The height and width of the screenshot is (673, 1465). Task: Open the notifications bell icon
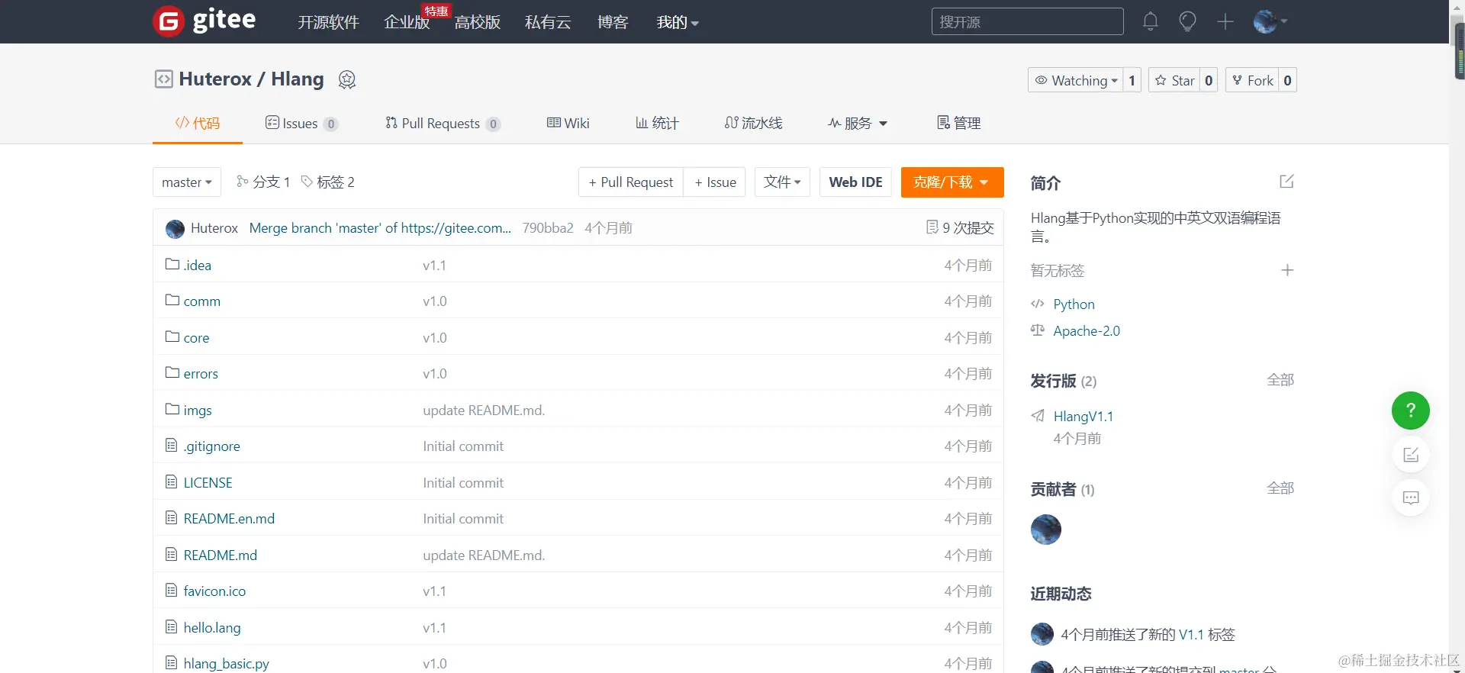coord(1151,21)
